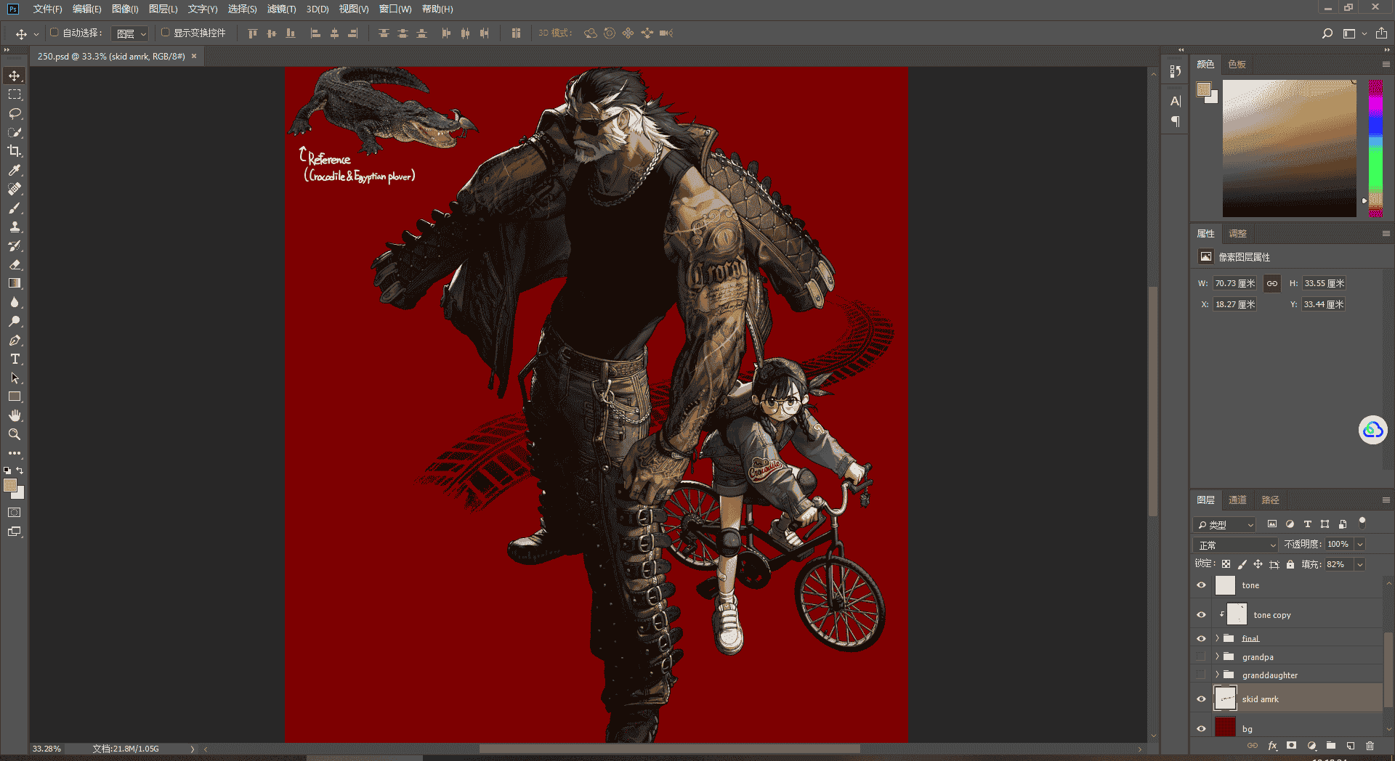Select the Pen tool

click(15, 340)
